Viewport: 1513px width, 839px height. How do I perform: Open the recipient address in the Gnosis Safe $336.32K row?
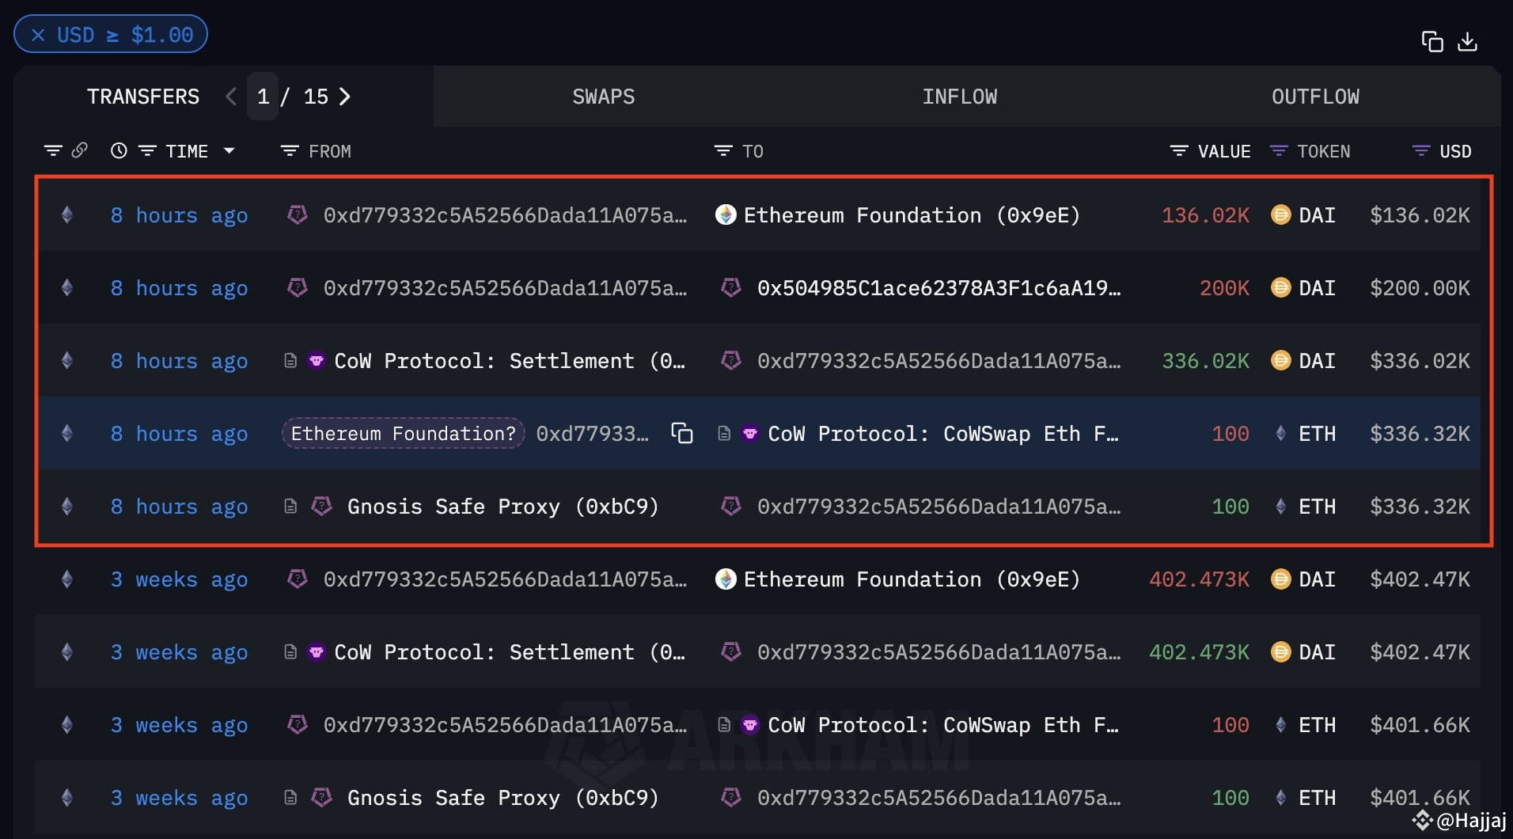(x=939, y=507)
